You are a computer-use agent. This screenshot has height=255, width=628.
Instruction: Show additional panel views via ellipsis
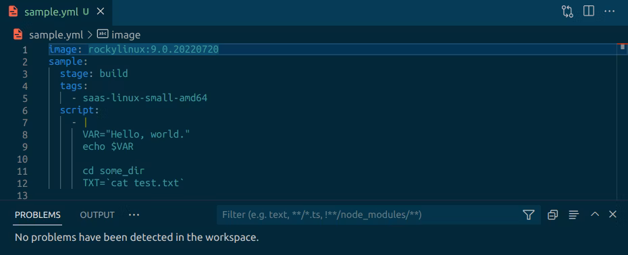tap(134, 215)
